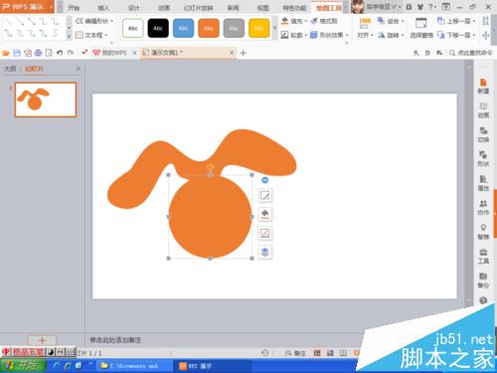Open the 动画 (Animation) ribbon tab
This screenshot has height=373, width=497.
164,8
